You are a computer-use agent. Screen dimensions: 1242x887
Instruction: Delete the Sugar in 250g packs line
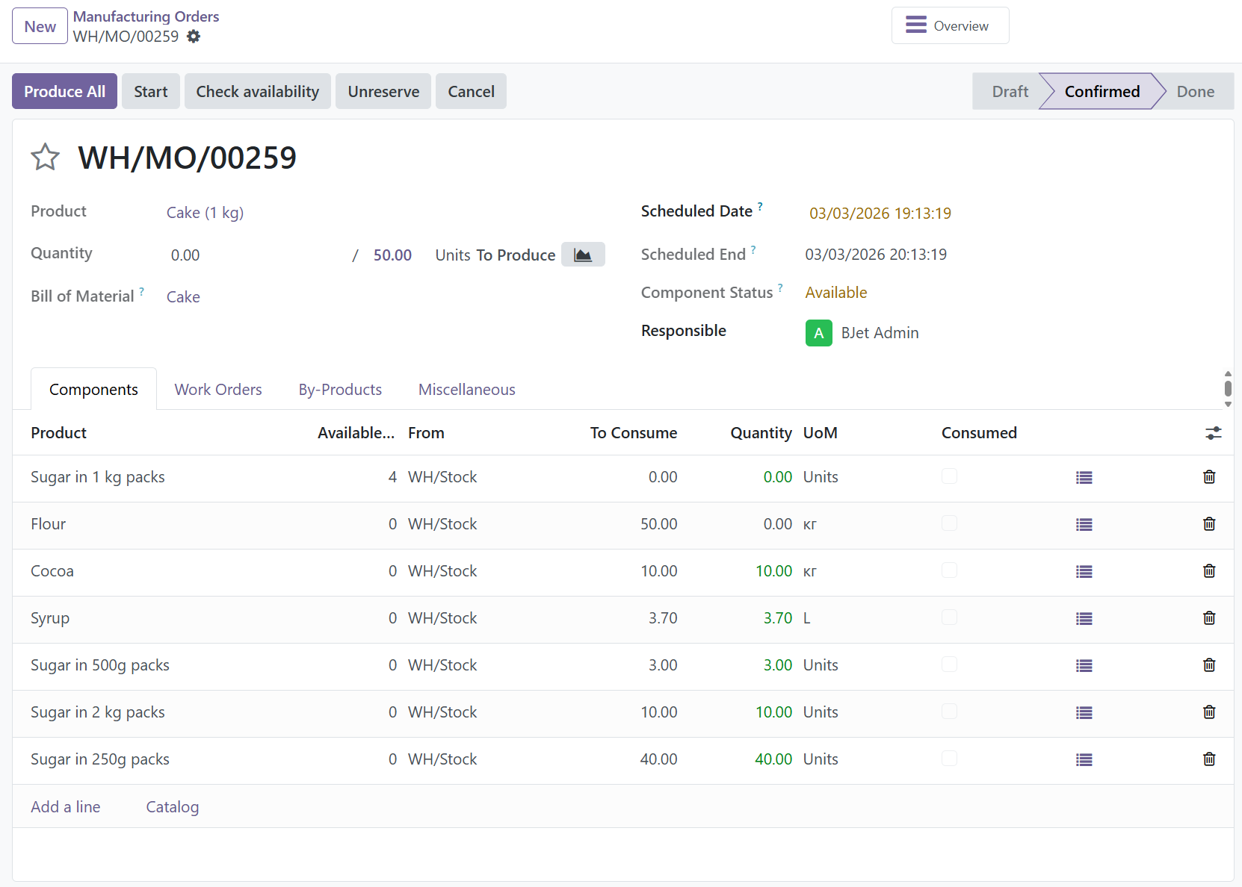[x=1208, y=759]
